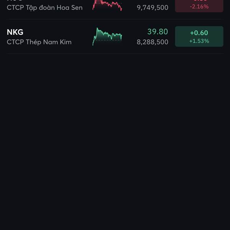Click the divider between Hoa Sen and NKG

pyautogui.click(x=115, y=19)
